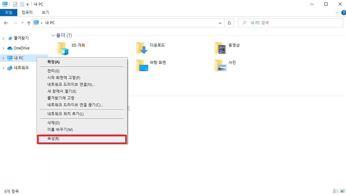
Task: Open 속성(R) from context menu
Action: coord(82,139)
